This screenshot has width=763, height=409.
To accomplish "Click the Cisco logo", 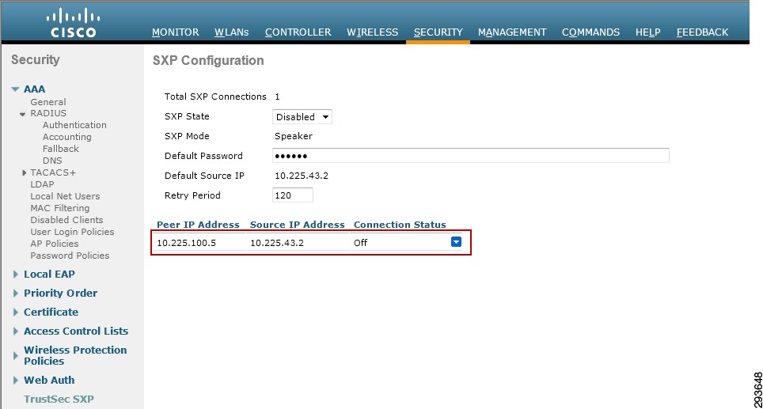I will [x=74, y=23].
